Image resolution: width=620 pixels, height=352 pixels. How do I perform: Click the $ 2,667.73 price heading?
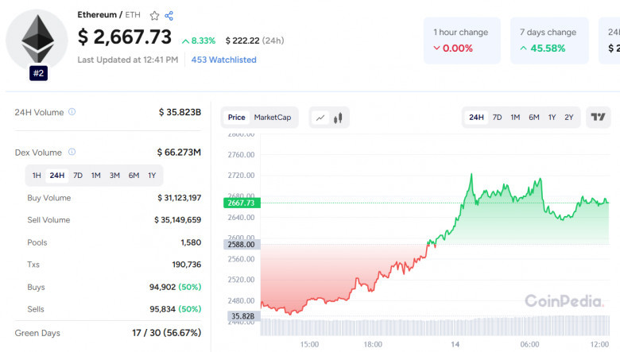pos(125,37)
